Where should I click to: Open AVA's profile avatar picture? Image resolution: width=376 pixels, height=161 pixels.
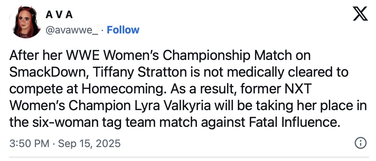point(25,23)
